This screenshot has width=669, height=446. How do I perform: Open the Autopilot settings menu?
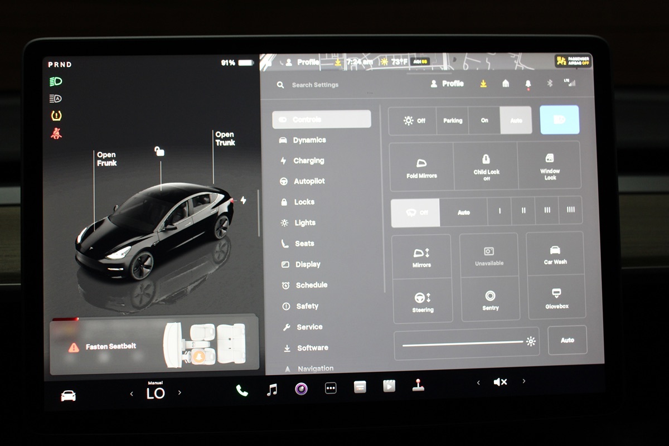click(x=308, y=181)
